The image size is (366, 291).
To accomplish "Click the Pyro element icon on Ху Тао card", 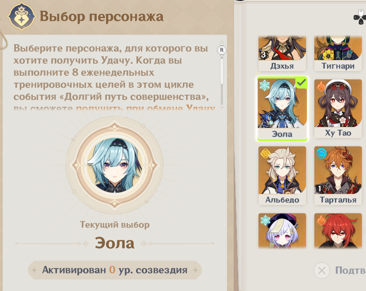I will click(x=321, y=86).
